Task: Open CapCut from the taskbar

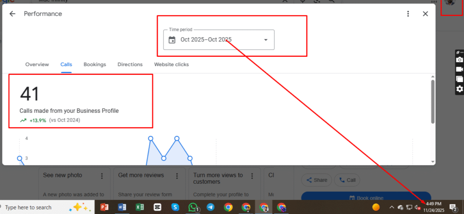Action: click(x=157, y=207)
